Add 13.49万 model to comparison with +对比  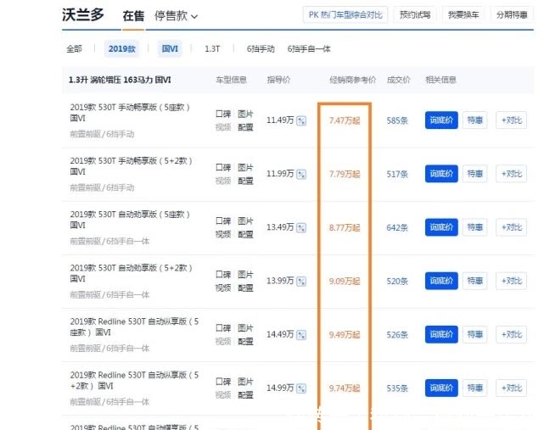coord(512,227)
